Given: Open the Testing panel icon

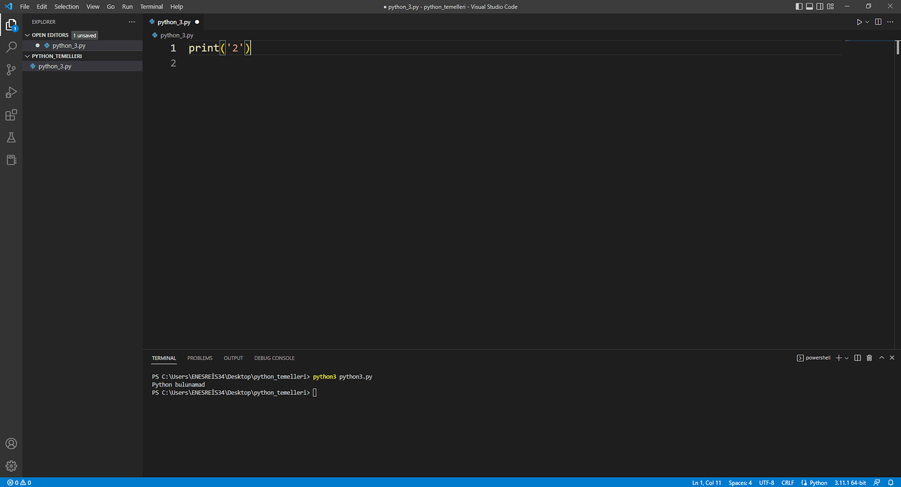Looking at the screenshot, I should (10, 137).
